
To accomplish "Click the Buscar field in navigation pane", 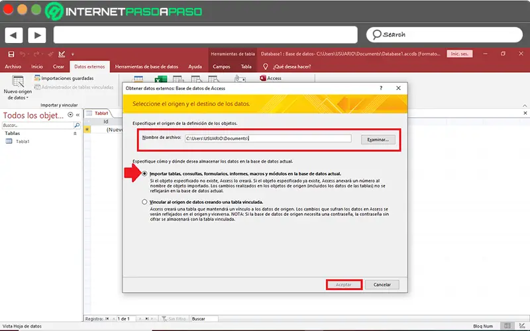I will (38, 125).
